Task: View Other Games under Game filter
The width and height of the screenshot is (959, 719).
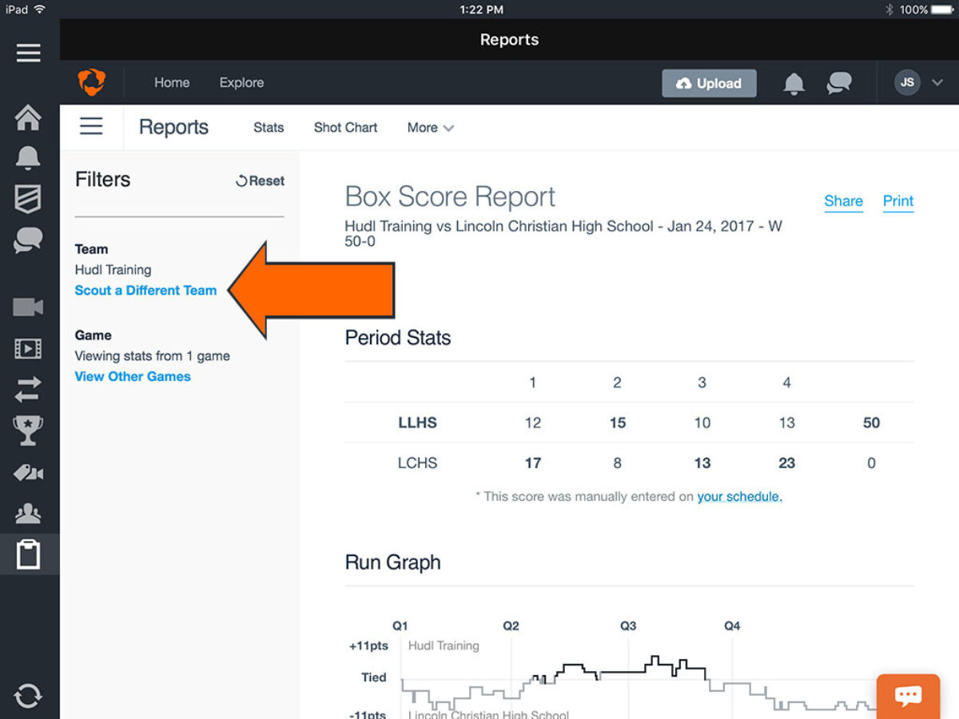Action: [132, 376]
